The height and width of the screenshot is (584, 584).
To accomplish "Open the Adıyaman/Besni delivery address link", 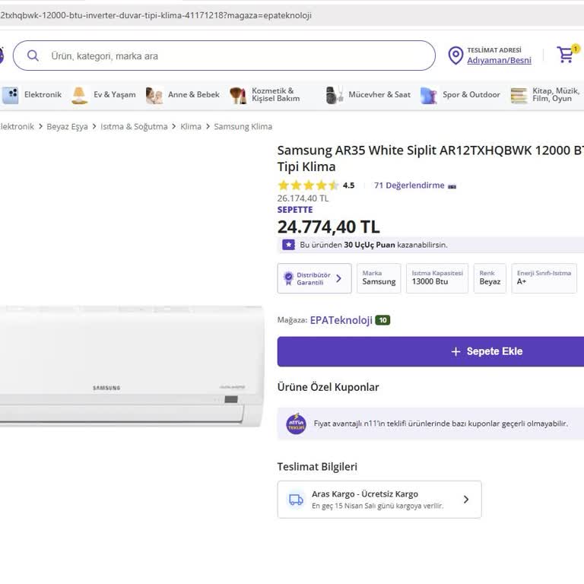I will tap(499, 60).
